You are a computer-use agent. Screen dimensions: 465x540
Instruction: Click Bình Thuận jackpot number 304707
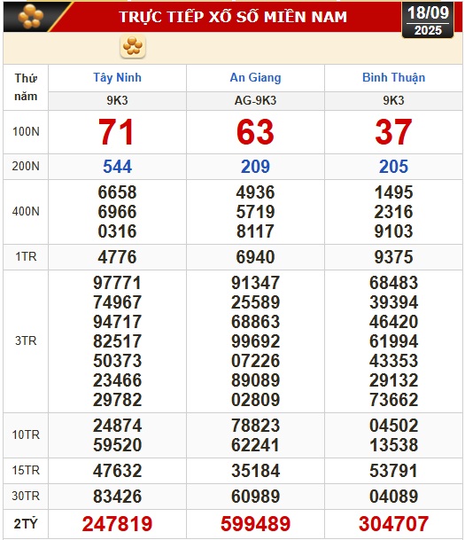click(x=393, y=523)
